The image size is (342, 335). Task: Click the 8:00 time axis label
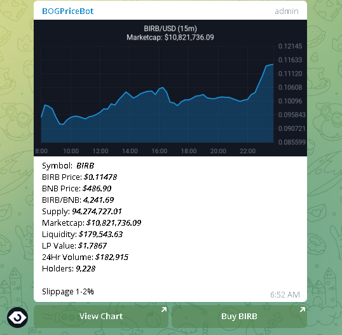[41, 151]
